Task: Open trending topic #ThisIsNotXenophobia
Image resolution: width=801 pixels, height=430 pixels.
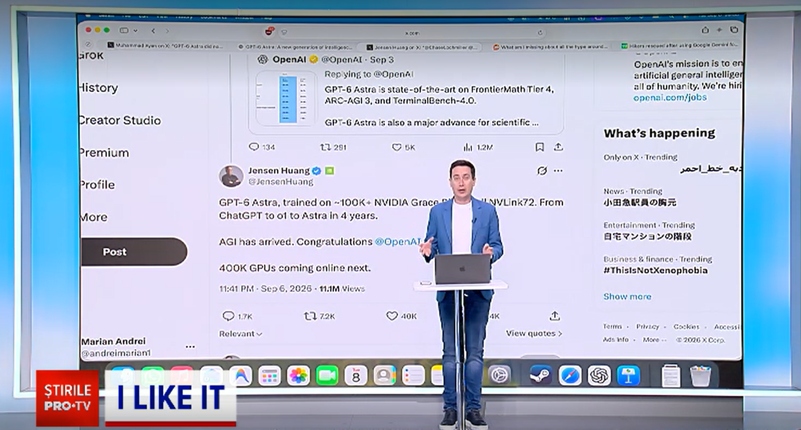Action: click(x=655, y=270)
